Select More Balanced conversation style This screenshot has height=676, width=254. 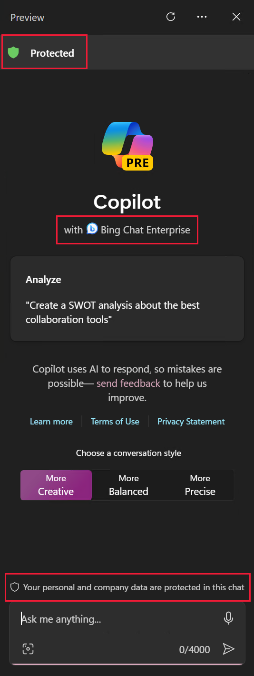click(128, 485)
